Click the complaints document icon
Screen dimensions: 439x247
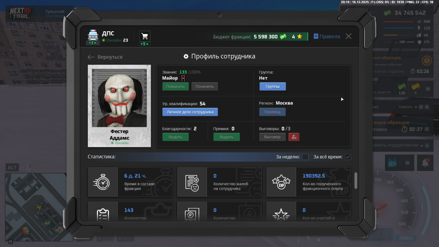point(192,182)
